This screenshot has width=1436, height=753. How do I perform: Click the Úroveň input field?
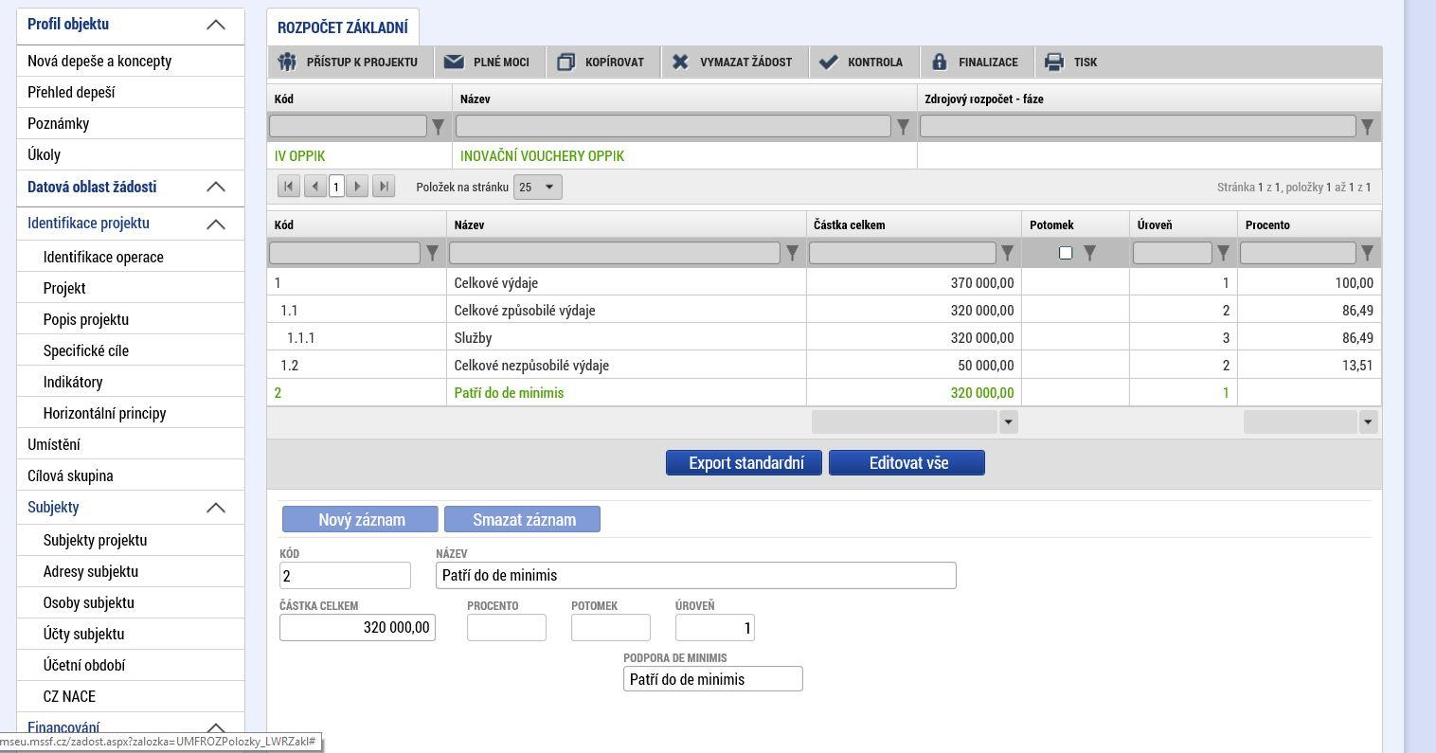(715, 627)
